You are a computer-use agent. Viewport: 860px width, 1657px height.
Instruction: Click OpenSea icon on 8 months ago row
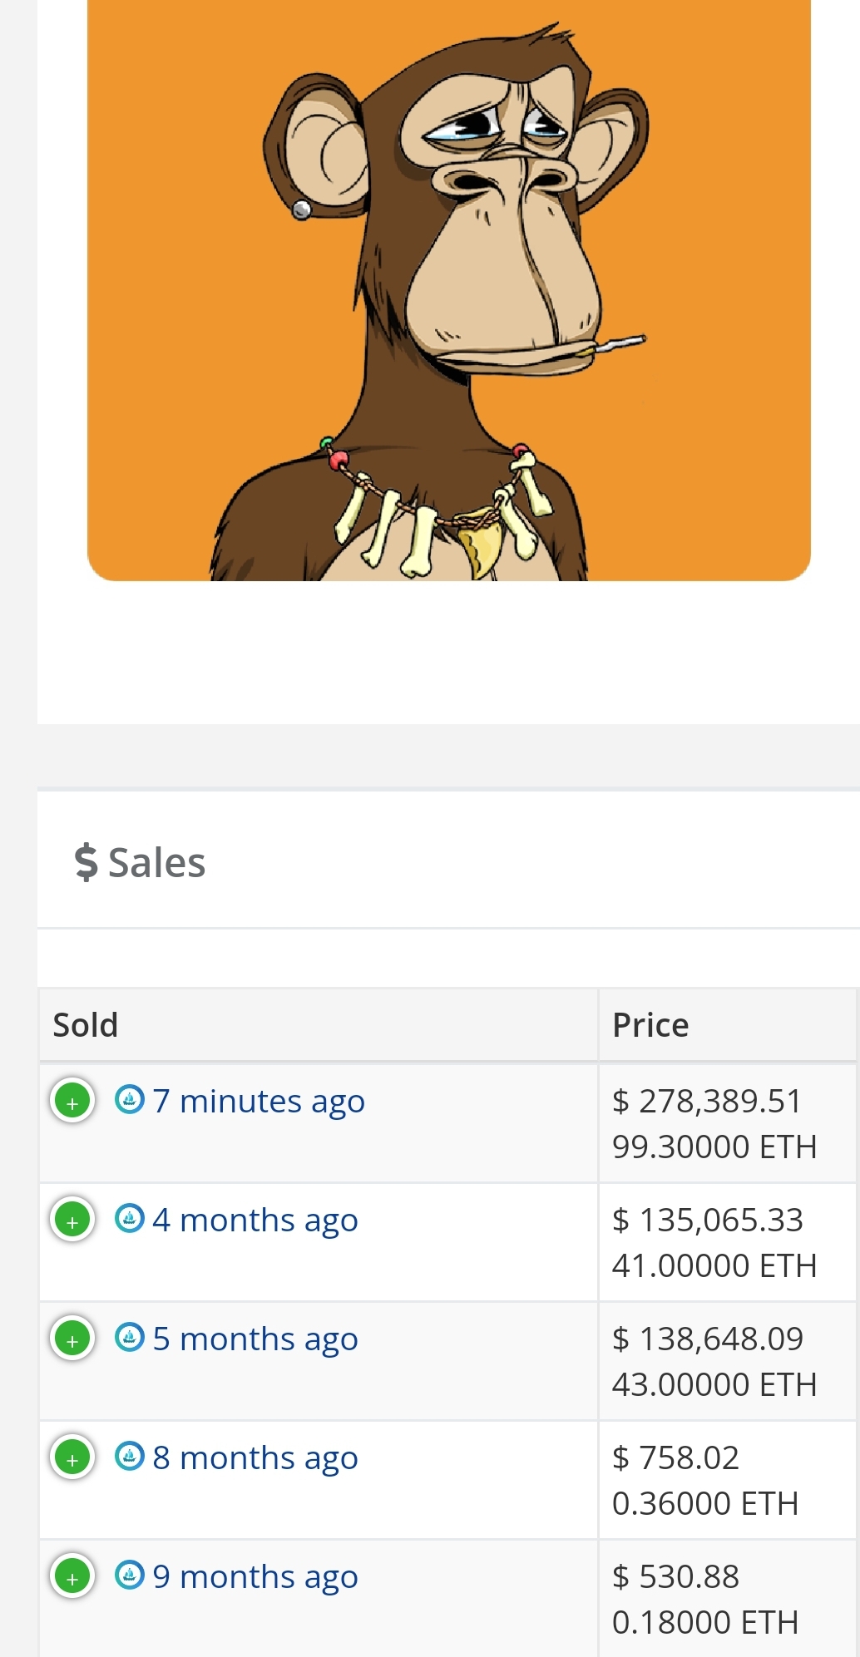[x=129, y=1456]
